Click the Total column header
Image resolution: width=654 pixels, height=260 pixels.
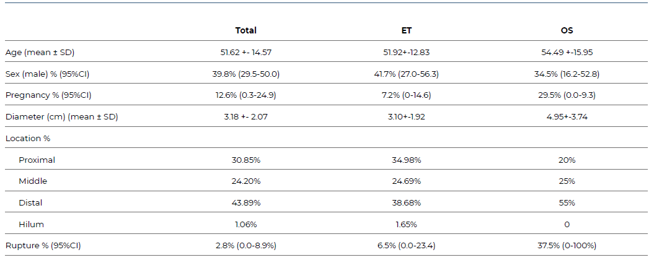pyautogui.click(x=245, y=30)
